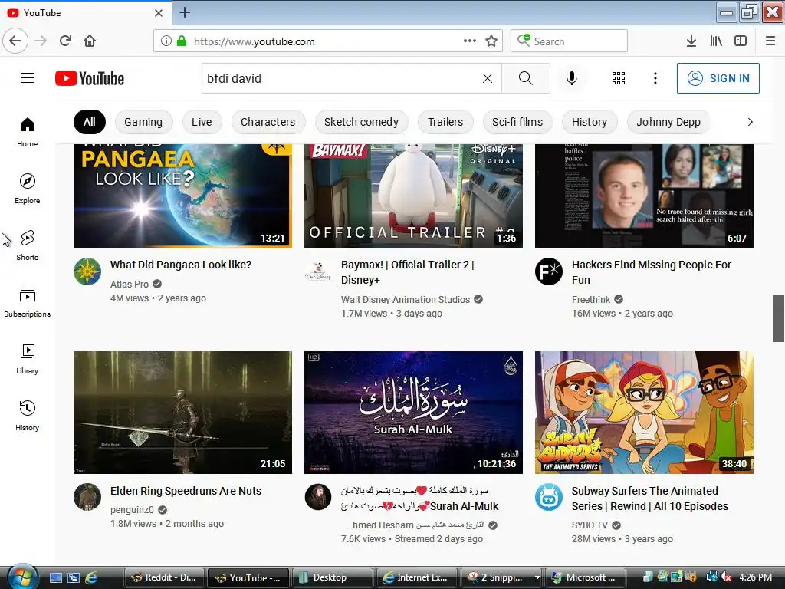Open the Atlas Pro channel avatar

[87, 271]
